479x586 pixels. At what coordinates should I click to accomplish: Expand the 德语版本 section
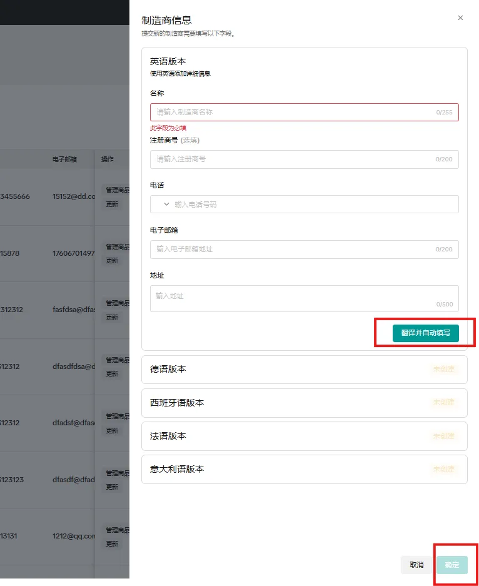(x=304, y=369)
